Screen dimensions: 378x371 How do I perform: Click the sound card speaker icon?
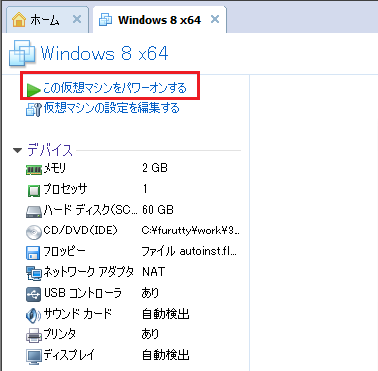tap(33, 315)
